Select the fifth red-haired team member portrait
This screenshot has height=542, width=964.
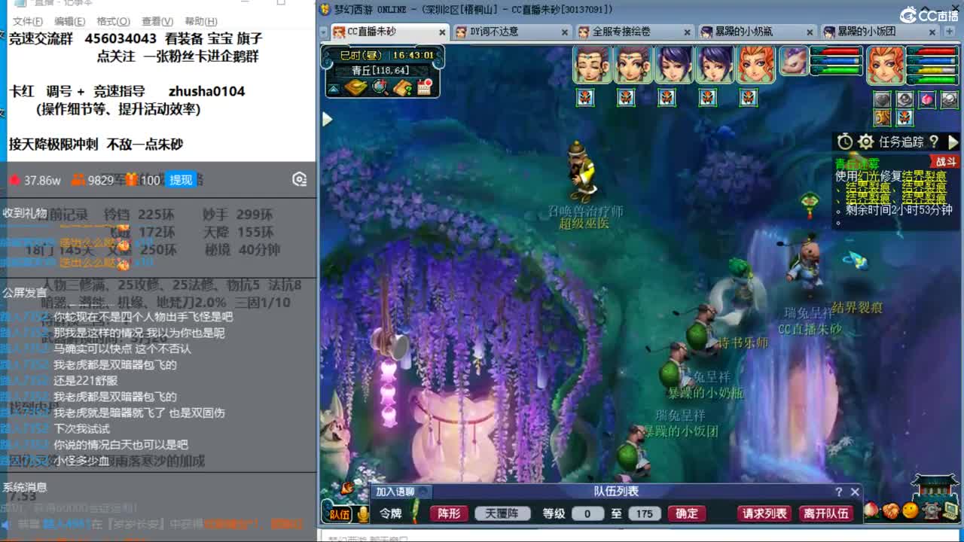click(x=755, y=64)
